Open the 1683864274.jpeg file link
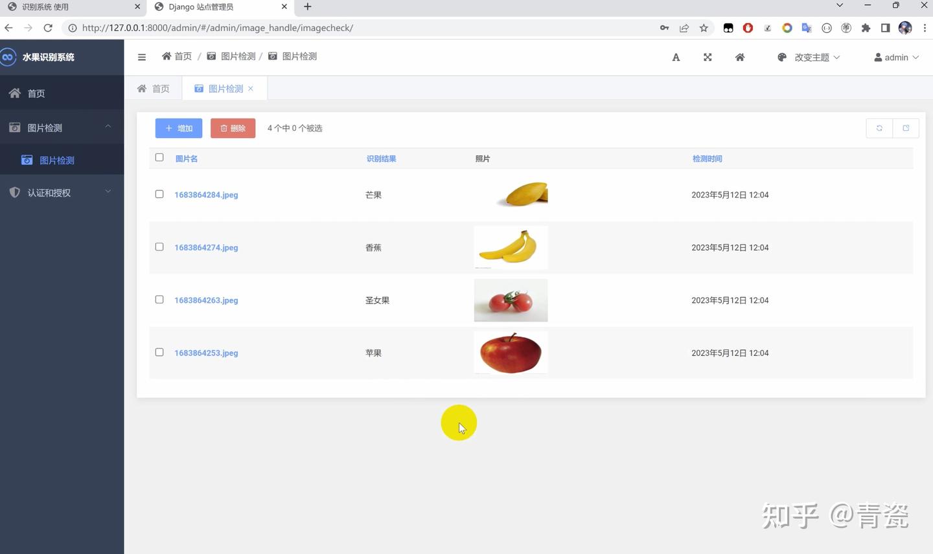The image size is (933, 554). (x=206, y=247)
